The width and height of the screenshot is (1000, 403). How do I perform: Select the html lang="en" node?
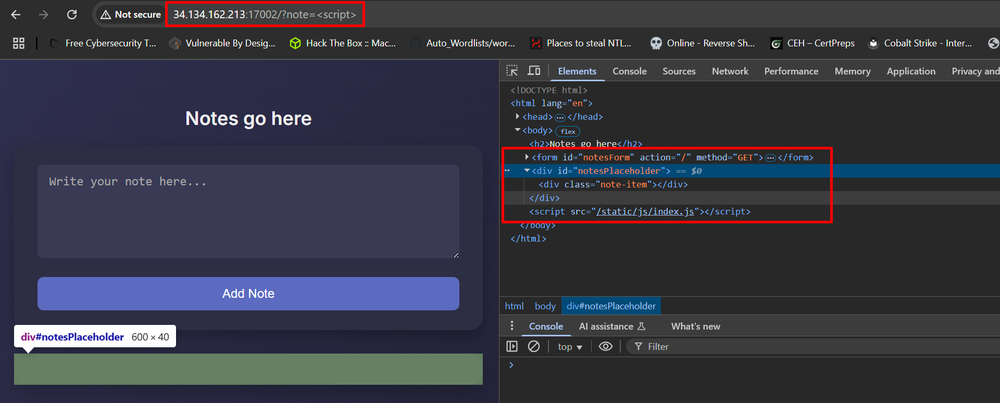(x=552, y=103)
